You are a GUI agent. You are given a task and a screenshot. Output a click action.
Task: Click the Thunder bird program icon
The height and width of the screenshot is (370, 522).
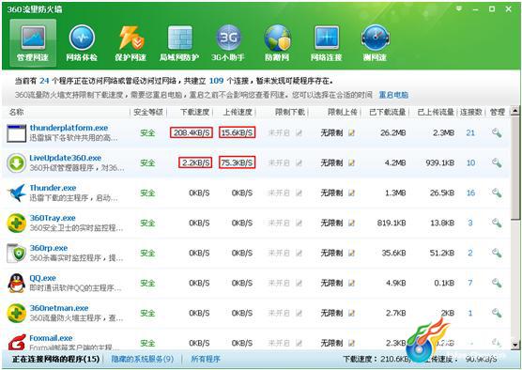pos(17,193)
